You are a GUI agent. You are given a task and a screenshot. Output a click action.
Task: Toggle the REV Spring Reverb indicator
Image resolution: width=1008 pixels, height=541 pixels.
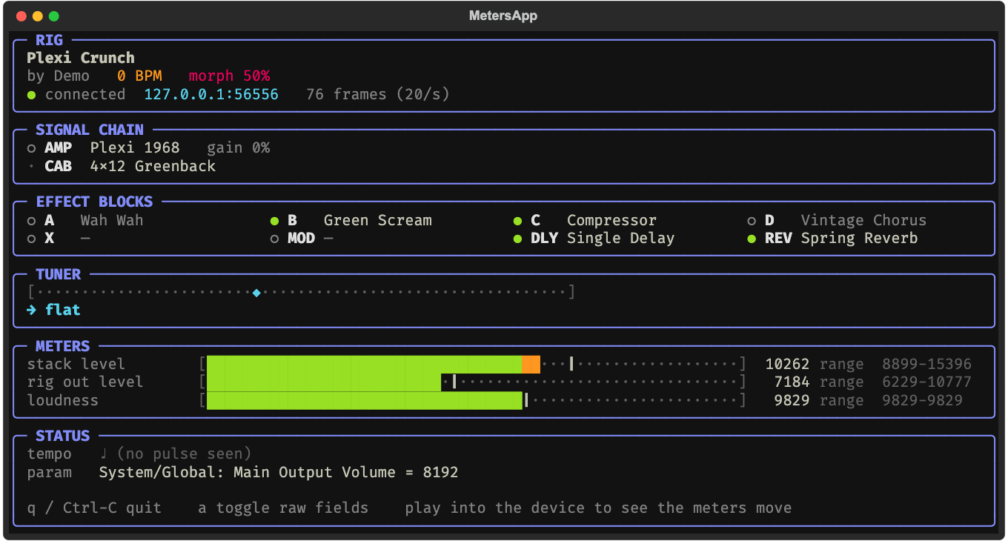coord(752,239)
